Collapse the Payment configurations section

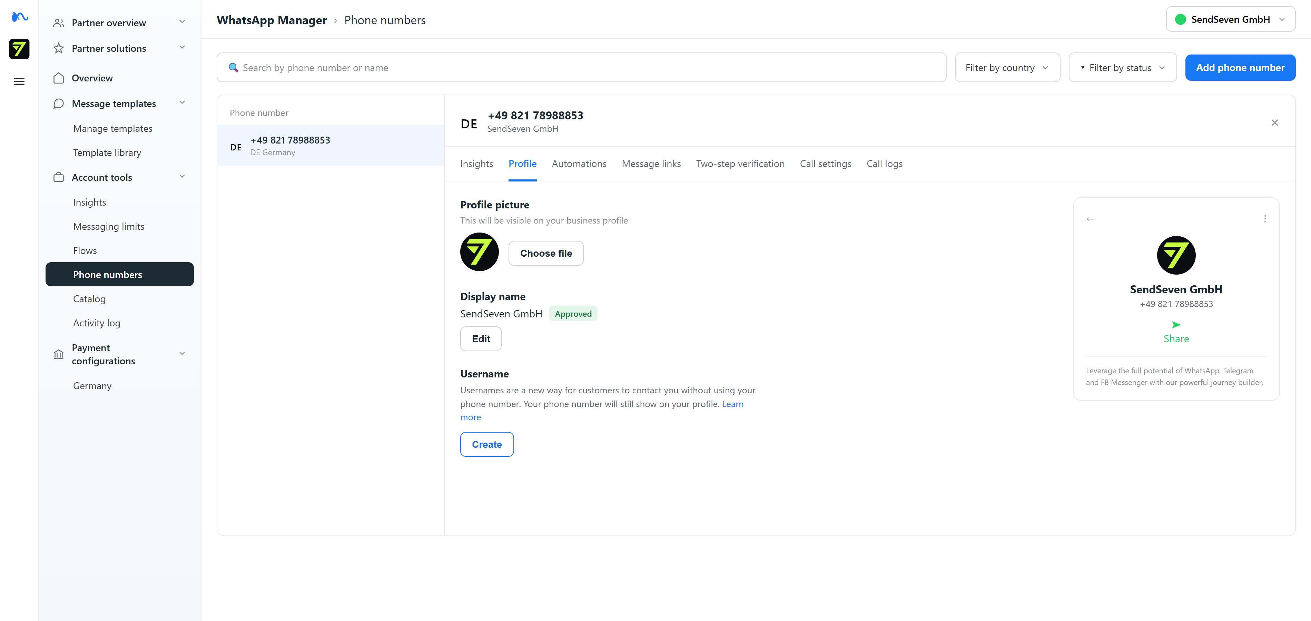[182, 353]
